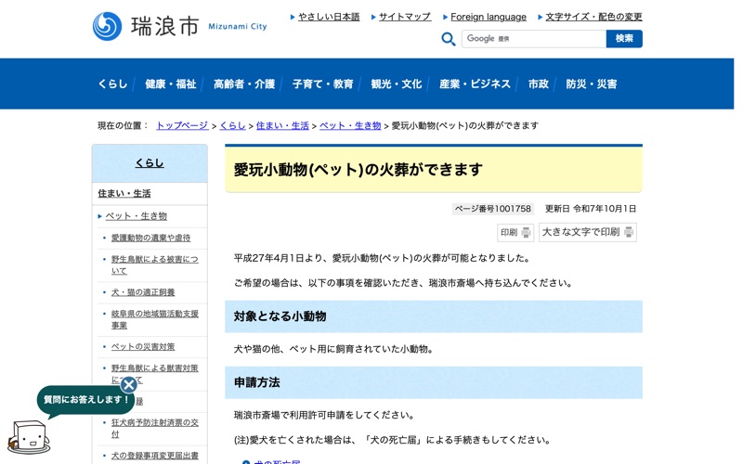Open 岐阜県の地域猫活動支援事業 sidebar link

[x=154, y=319]
